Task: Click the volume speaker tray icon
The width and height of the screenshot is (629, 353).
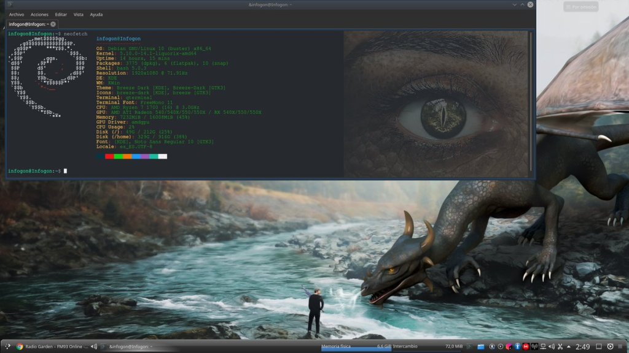Action: tap(551, 347)
